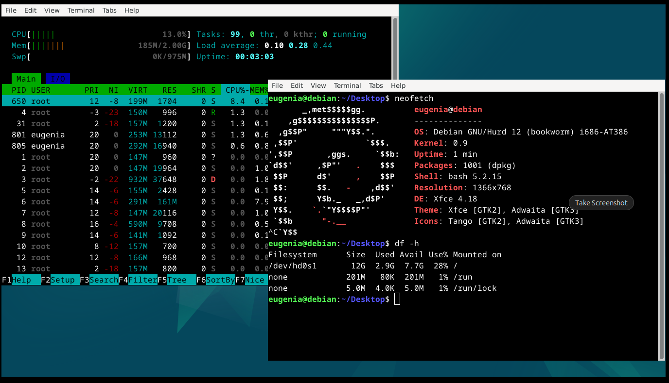Open Terminal menu in the neofetch terminal window

pos(347,85)
